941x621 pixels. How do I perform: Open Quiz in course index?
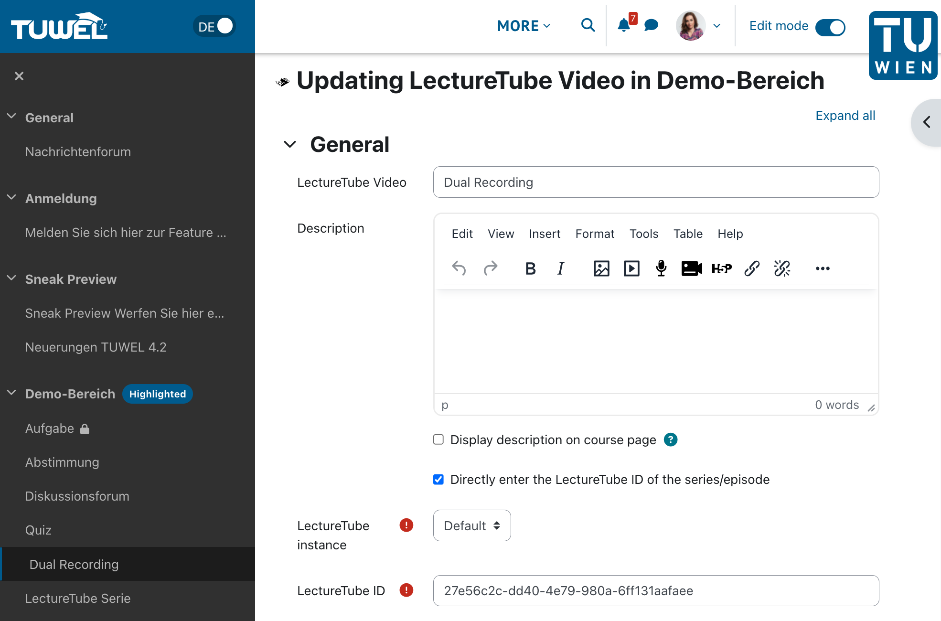click(x=38, y=530)
